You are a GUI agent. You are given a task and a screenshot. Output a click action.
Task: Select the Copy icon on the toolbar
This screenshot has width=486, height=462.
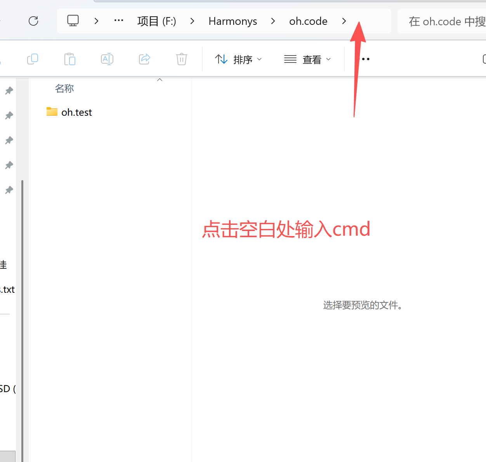(x=33, y=59)
